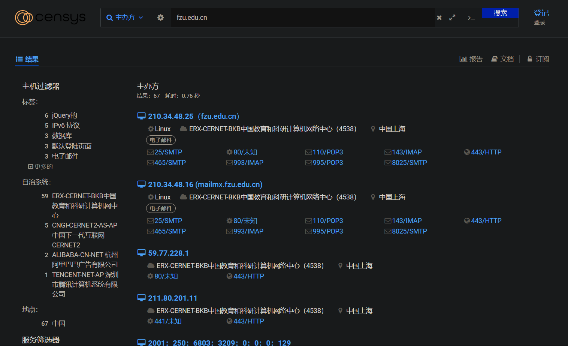Click the Censys logo
This screenshot has height=346, width=568.
tap(50, 18)
